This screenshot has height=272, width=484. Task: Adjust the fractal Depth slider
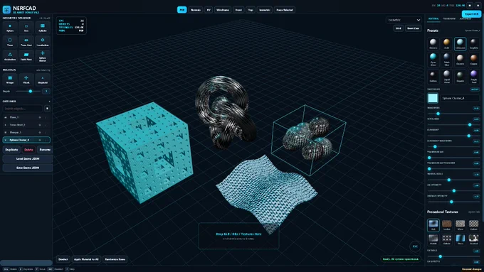click(28, 91)
